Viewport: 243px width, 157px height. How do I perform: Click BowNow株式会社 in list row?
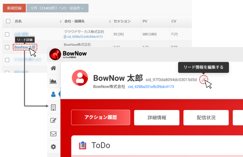coord(77,45)
